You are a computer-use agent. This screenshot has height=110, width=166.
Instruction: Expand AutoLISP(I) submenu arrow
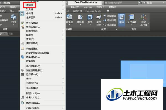click(x=63, y=82)
